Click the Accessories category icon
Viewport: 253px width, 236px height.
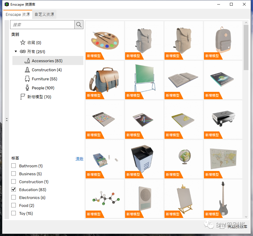(x=27, y=61)
